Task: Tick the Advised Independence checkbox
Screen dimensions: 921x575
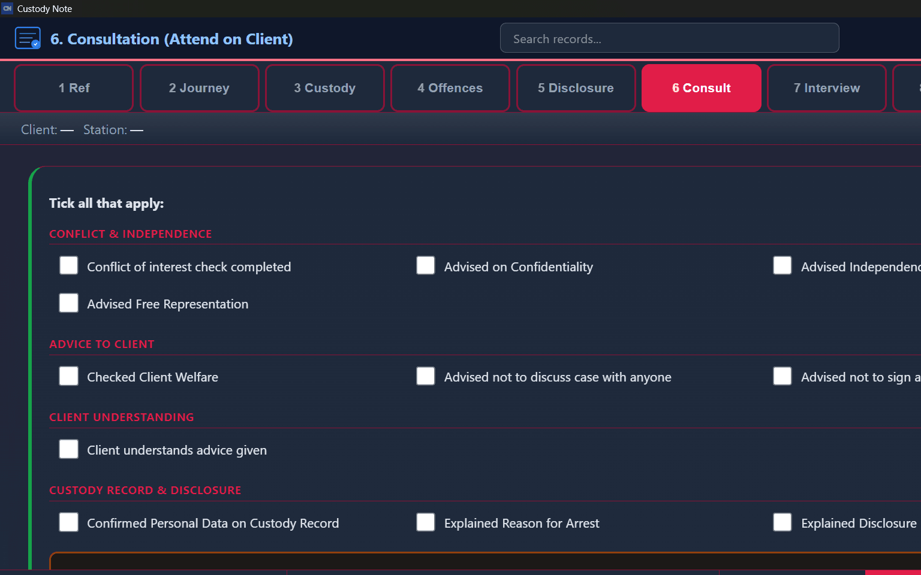Action: click(782, 265)
